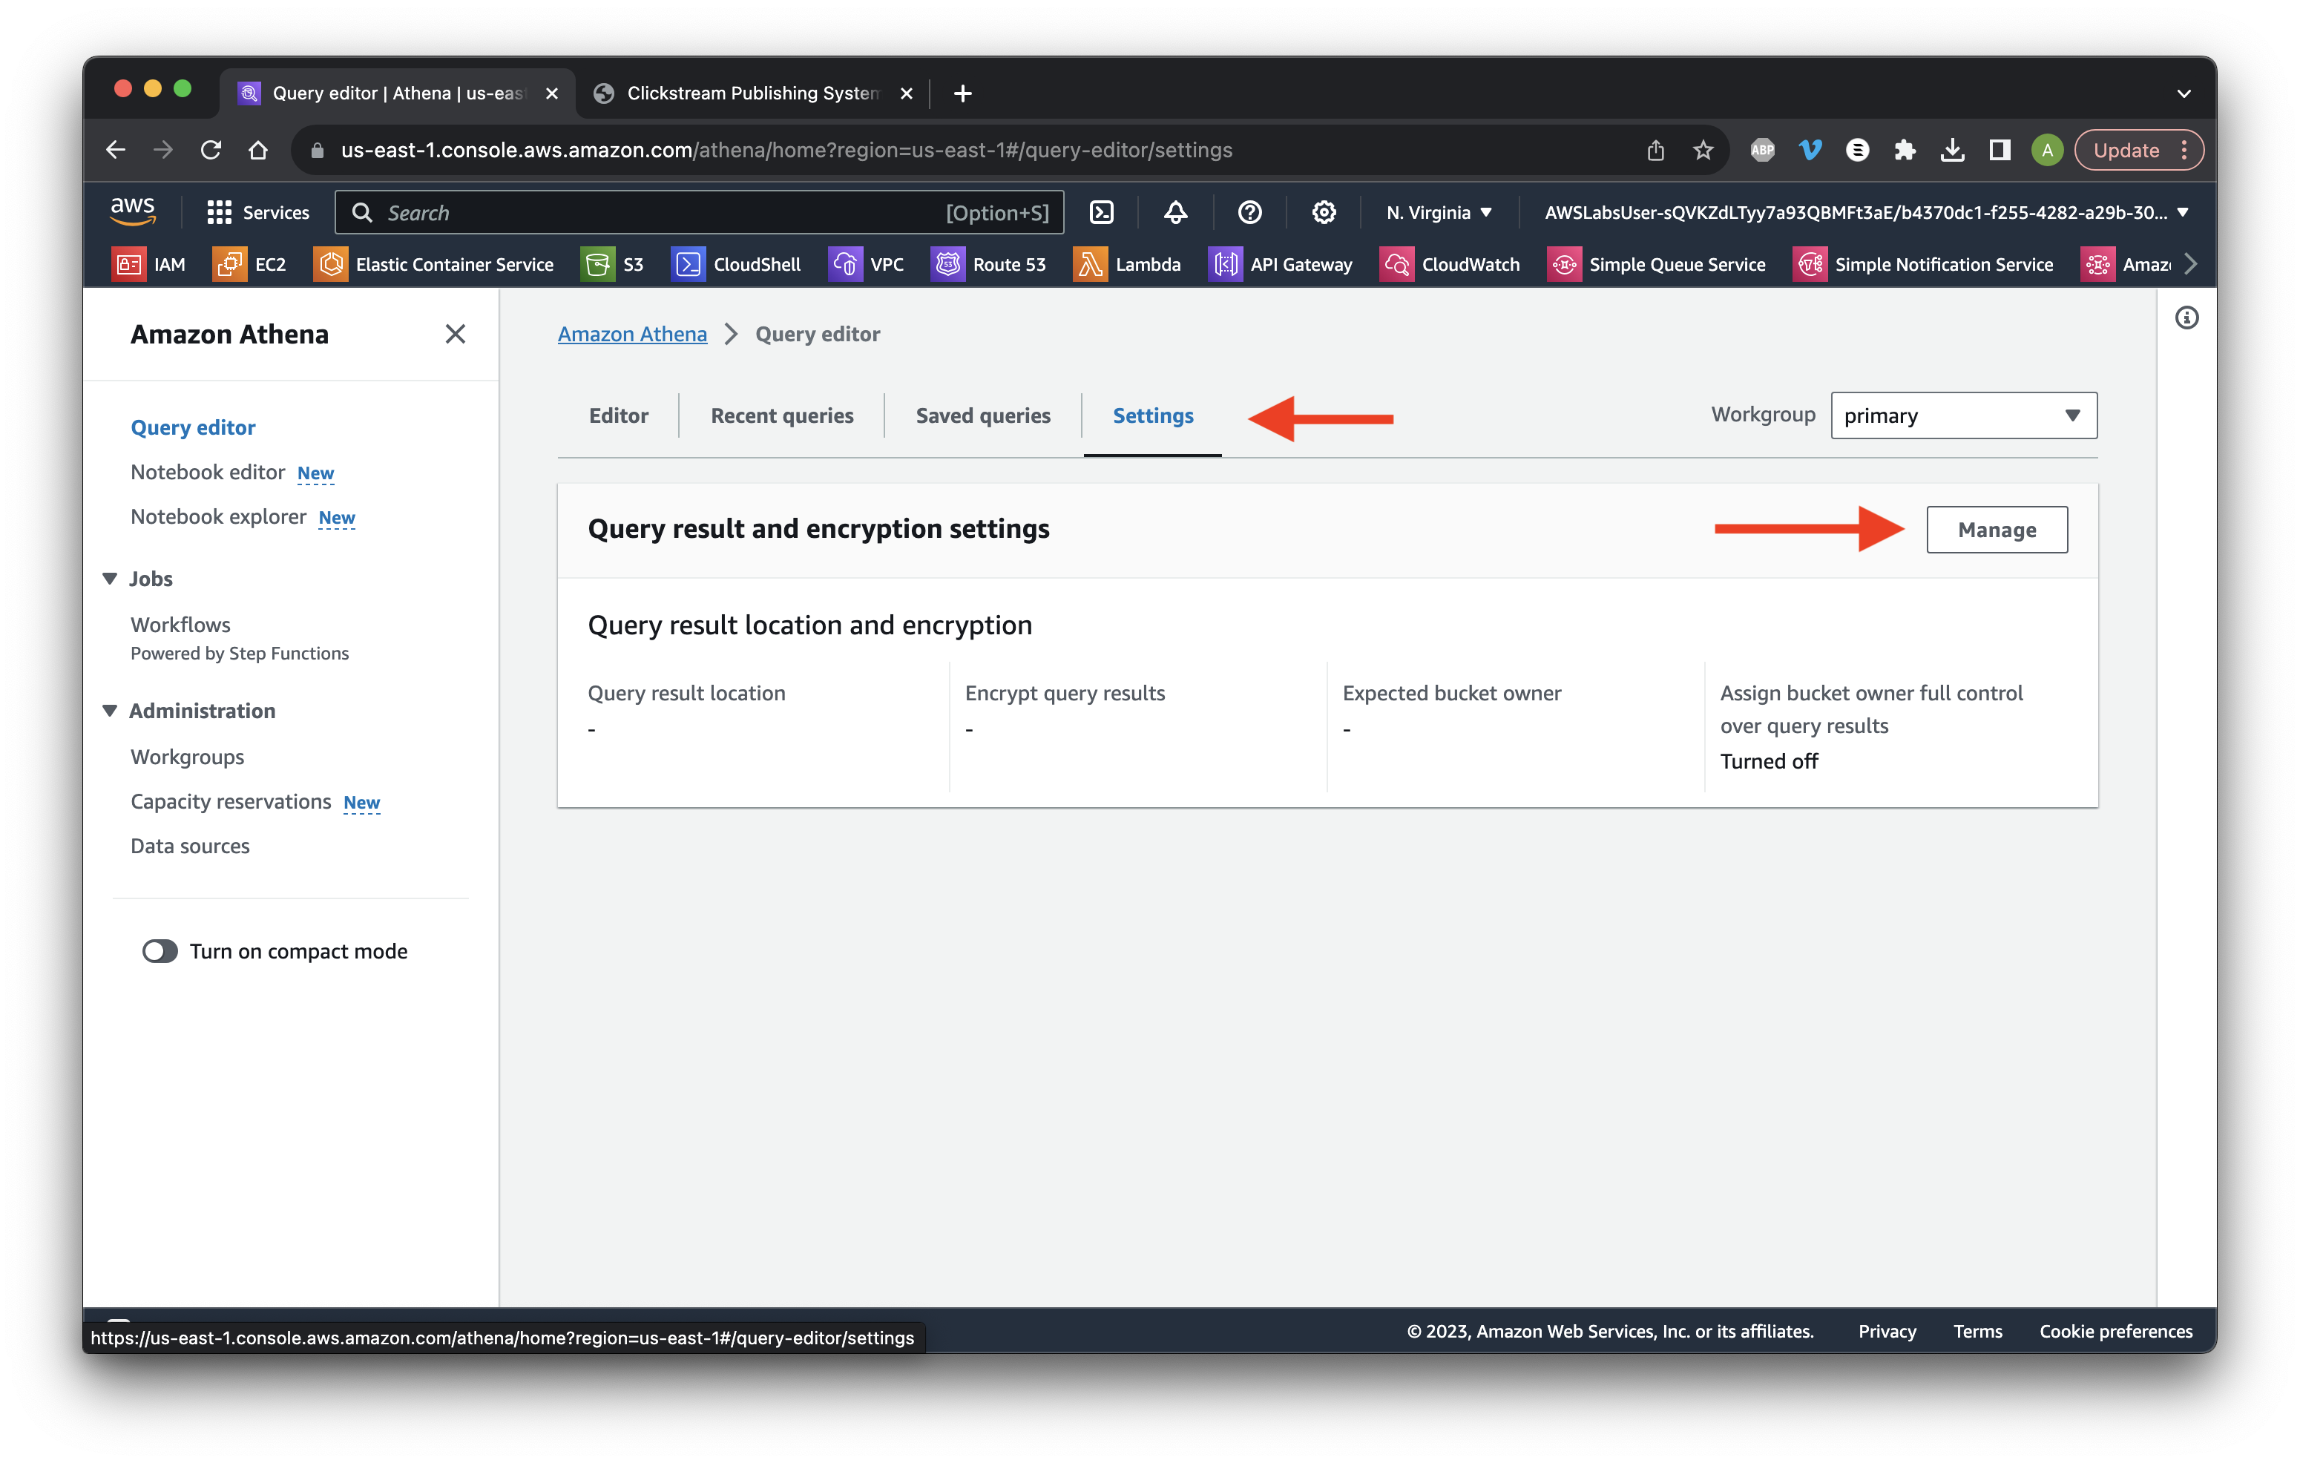Open Capacity reservations in the sidebar
Image resolution: width=2300 pixels, height=1463 pixels.
230,801
